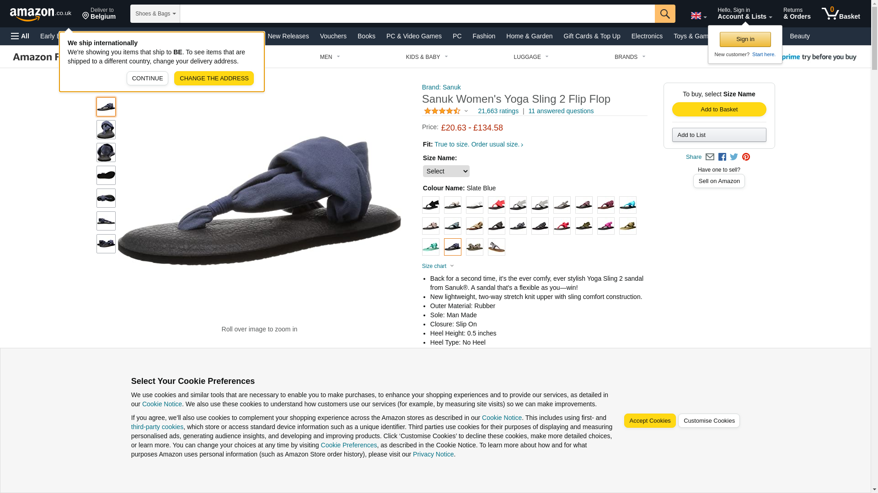Open the LUGGAGE fashion menu

pos(531,57)
